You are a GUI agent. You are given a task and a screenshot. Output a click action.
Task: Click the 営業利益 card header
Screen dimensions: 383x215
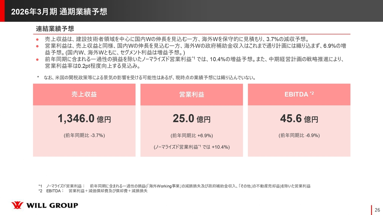pyautogui.click(x=191, y=94)
